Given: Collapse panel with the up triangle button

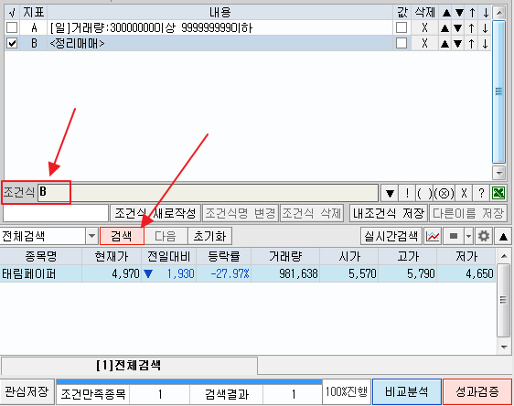Looking at the screenshot, I should click(x=503, y=236).
